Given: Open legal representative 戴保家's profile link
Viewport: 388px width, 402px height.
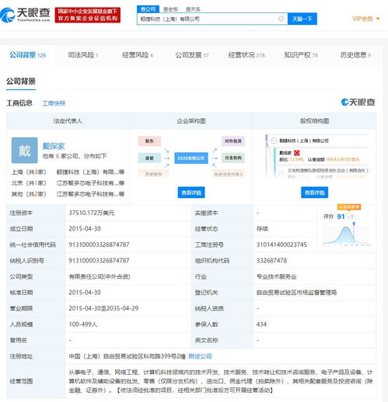Looking at the screenshot, I should click(x=54, y=146).
